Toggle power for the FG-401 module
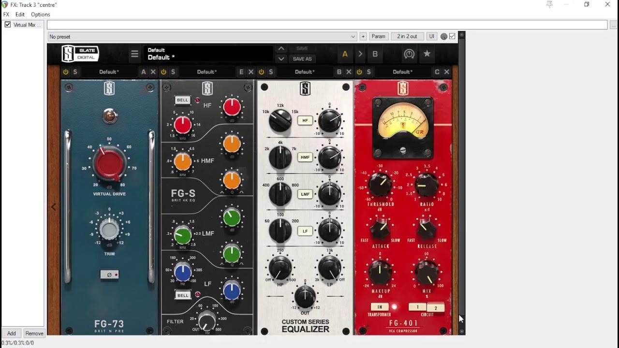 (359, 72)
